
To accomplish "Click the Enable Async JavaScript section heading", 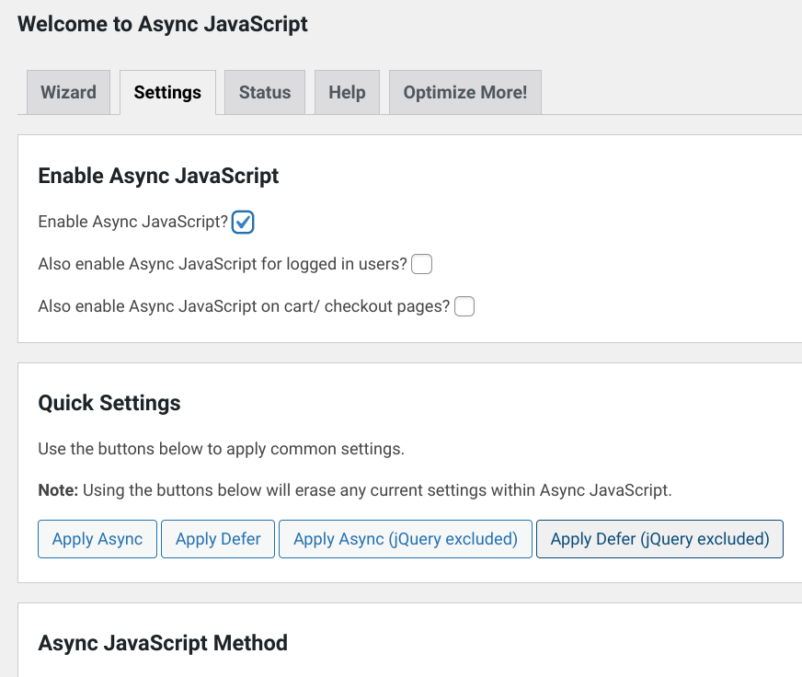I will click(158, 176).
